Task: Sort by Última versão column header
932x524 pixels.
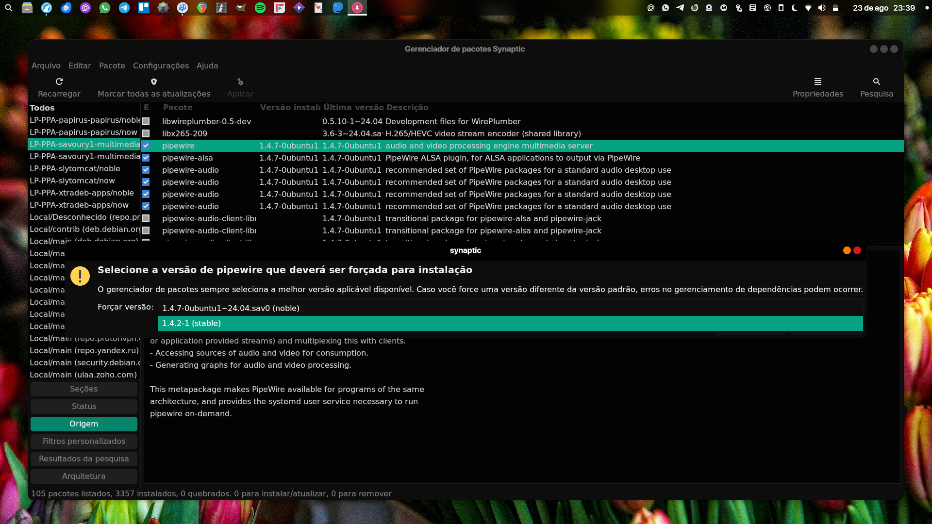Action: [x=353, y=107]
